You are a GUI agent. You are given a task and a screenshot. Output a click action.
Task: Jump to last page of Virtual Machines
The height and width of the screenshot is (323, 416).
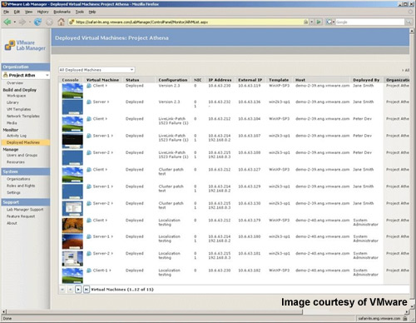87,290
